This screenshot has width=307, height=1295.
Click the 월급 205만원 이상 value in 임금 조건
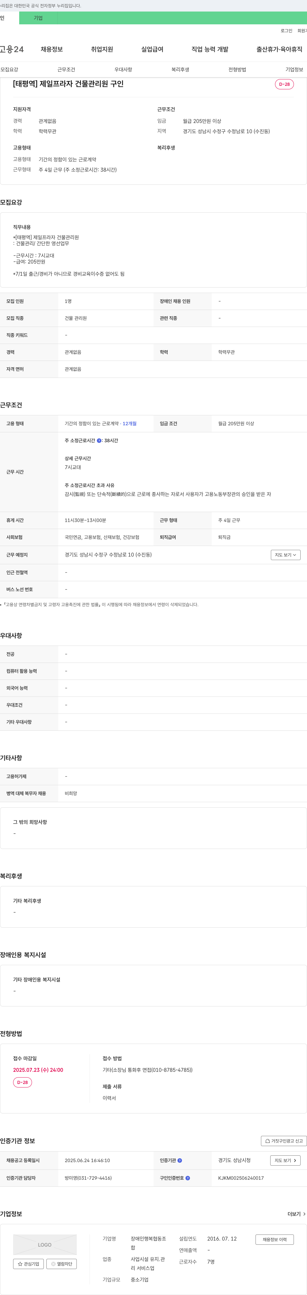236,424
